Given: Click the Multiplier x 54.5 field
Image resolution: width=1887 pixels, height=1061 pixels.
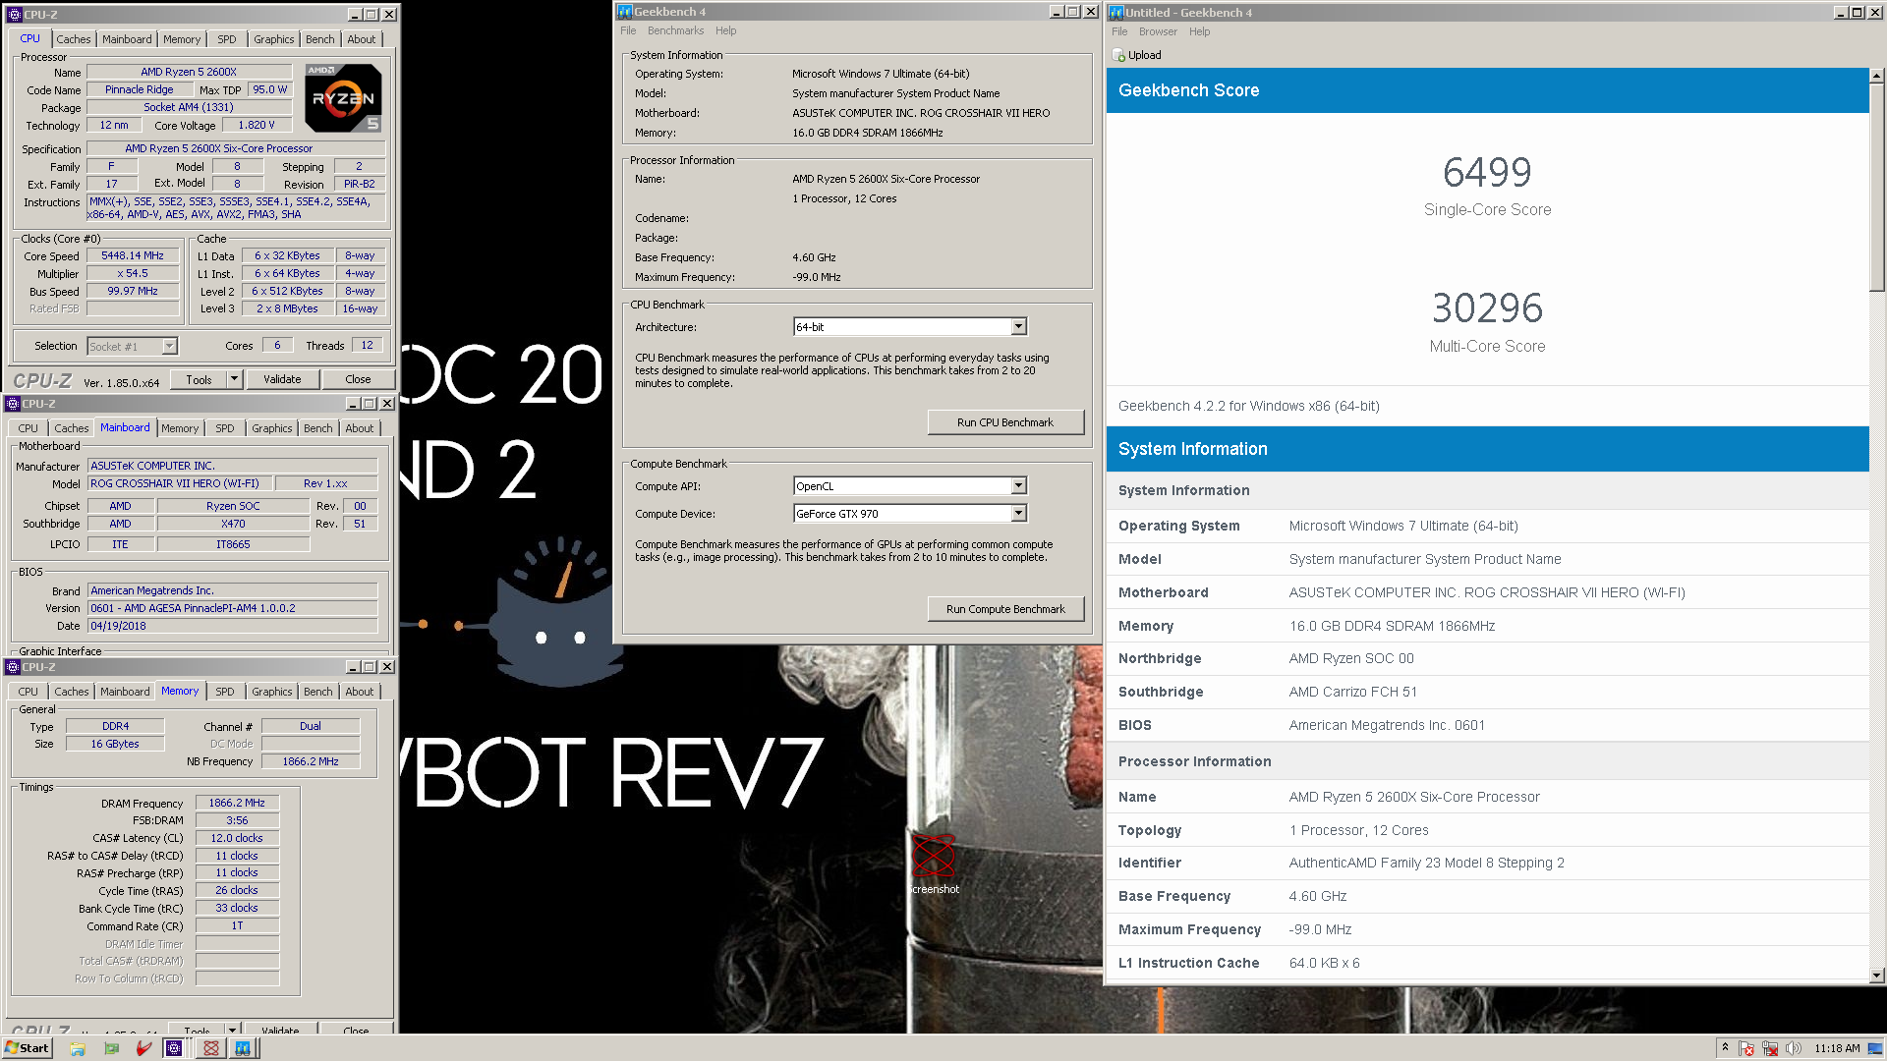Looking at the screenshot, I should [x=133, y=273].
